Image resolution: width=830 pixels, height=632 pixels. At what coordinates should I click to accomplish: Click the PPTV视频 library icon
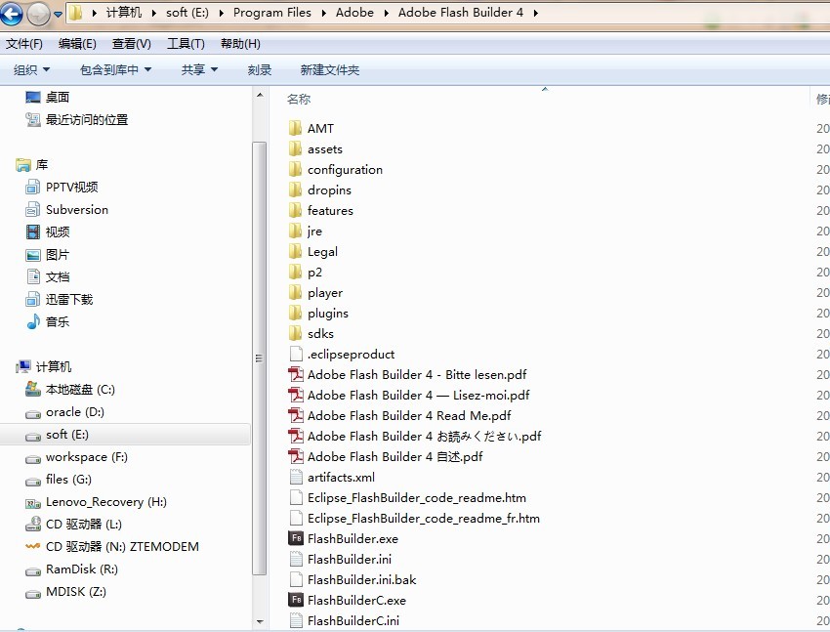click(33, 187)
